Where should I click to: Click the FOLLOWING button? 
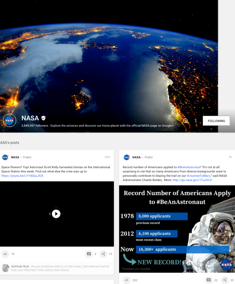coord(216,121)
